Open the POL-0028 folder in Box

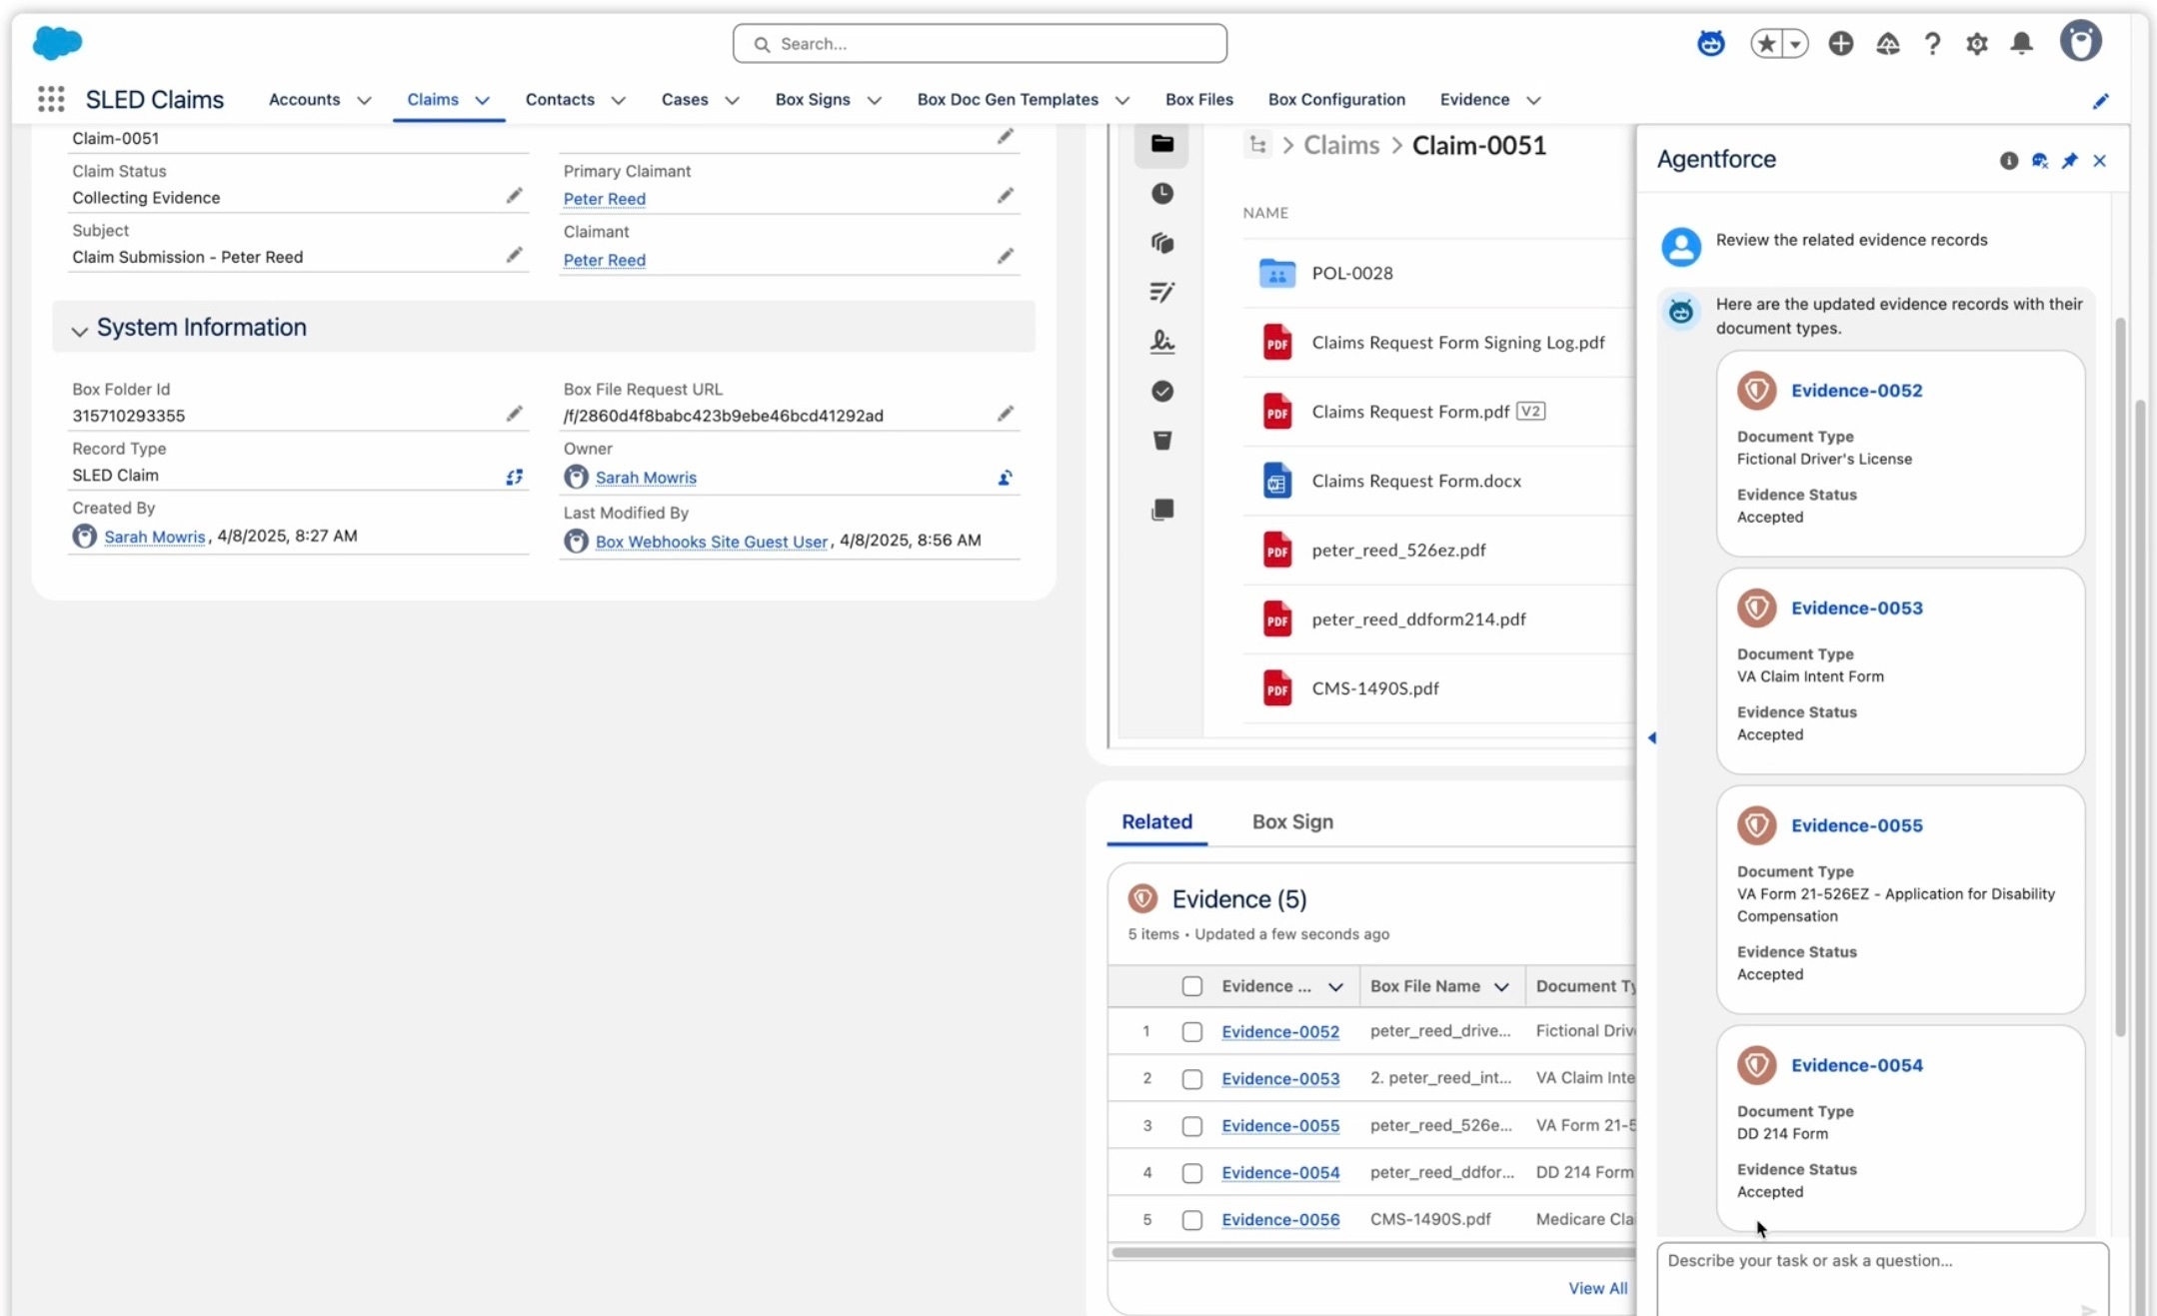[x=1351, y=273]
